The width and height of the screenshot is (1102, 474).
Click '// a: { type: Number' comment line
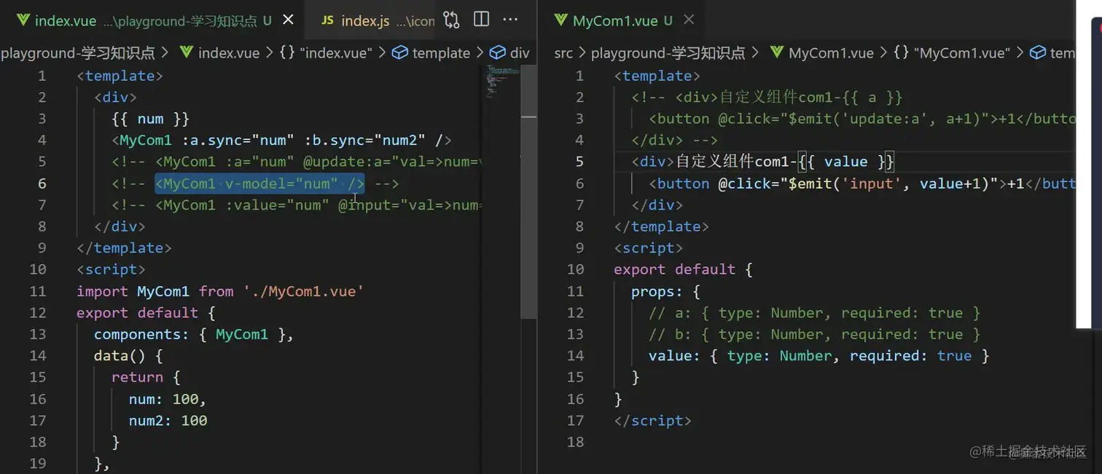point(815,312)
